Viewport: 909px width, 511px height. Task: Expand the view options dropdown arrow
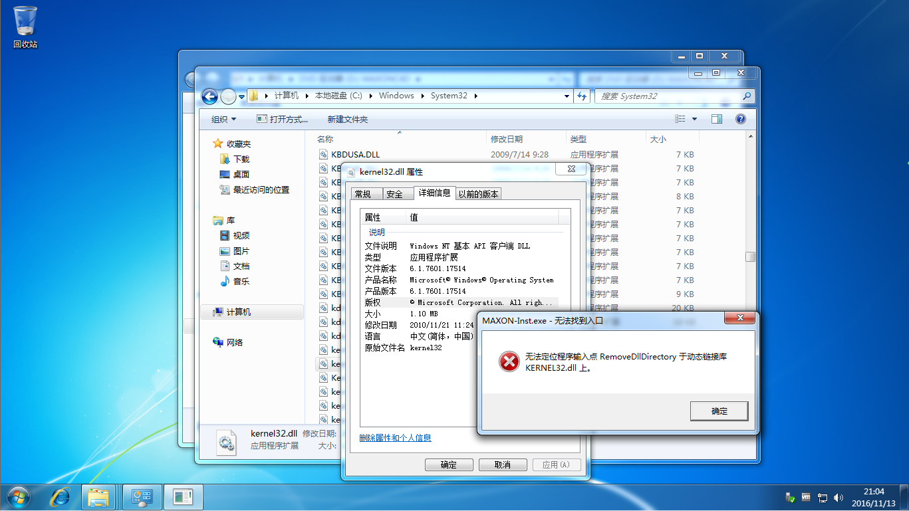tap(694, 119)
